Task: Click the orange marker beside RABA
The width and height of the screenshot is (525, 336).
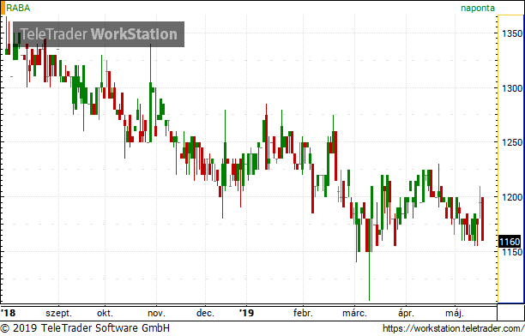Action: [x=3, y=8]
